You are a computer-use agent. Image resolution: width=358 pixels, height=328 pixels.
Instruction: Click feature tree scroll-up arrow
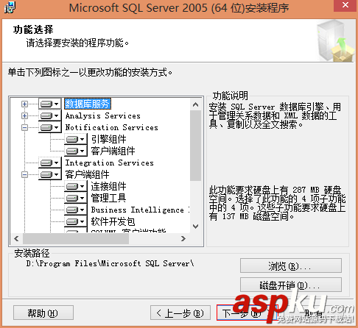click(x=195, y=104)
